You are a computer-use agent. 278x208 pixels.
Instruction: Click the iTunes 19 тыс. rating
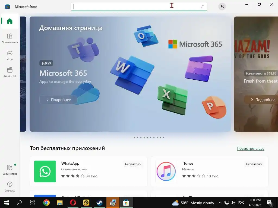point(201,176)
